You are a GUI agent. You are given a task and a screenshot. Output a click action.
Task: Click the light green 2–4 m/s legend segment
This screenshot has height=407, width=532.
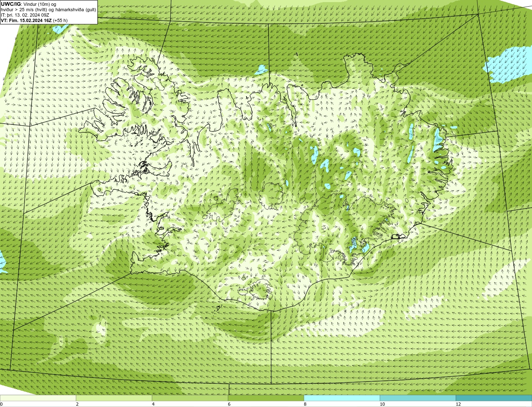114,398
